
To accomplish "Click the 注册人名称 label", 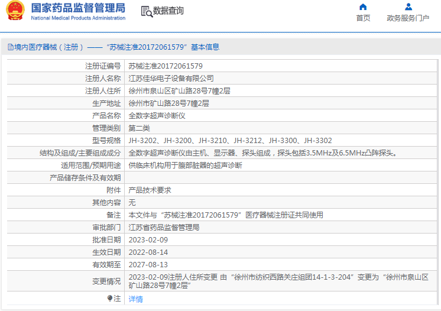I will pos(103,79).
